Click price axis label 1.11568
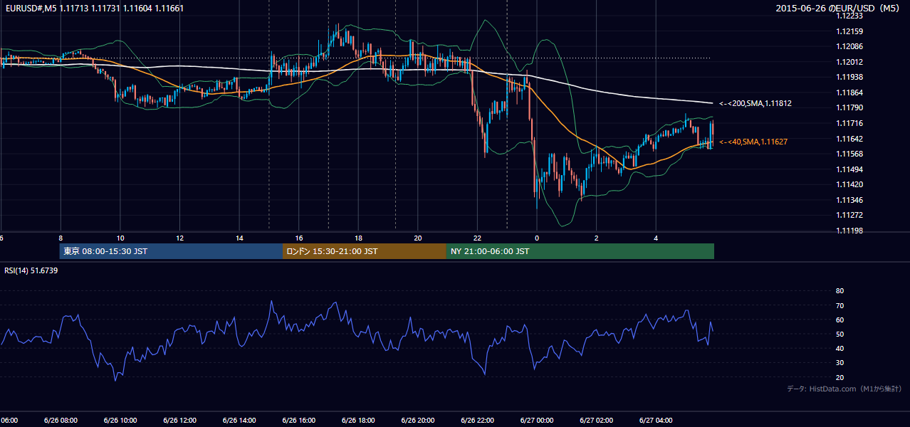 849,154
